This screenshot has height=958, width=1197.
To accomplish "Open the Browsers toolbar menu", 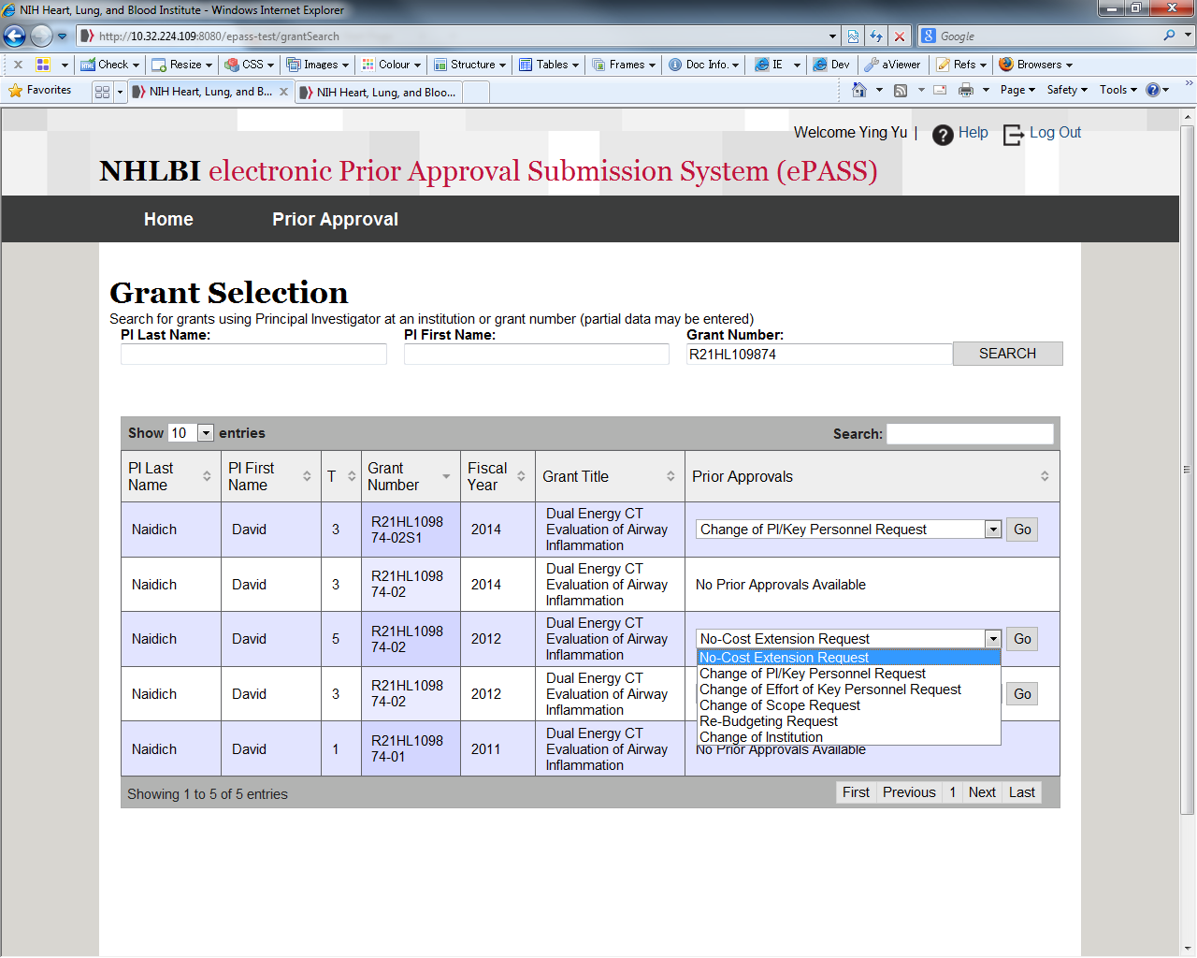I will pos(1036,65).
